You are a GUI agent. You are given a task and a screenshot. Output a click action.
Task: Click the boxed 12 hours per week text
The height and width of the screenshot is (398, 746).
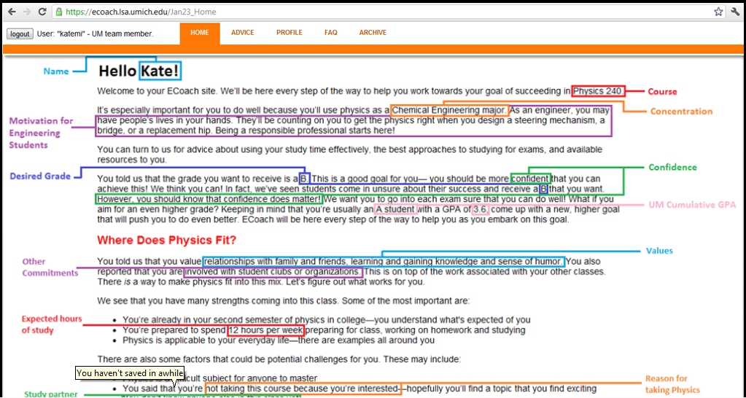tap(265, 330)
